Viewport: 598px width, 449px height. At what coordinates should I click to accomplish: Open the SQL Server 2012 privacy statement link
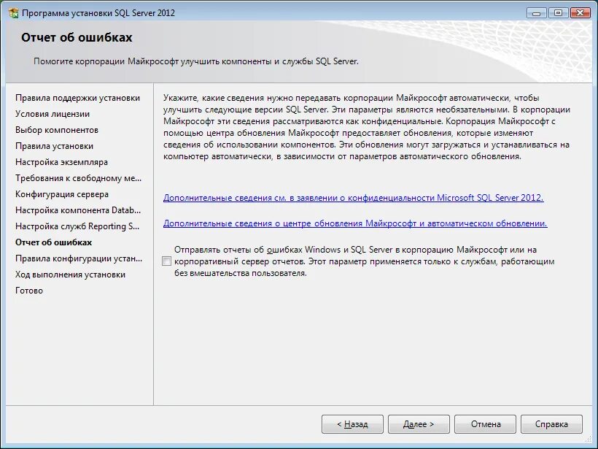[353, 198]
